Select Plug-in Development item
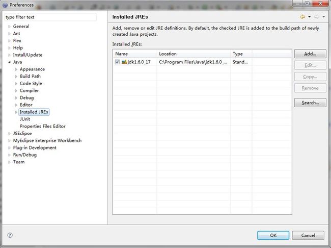The width and height of the screenshot is (331, 248). coord(35,147)
